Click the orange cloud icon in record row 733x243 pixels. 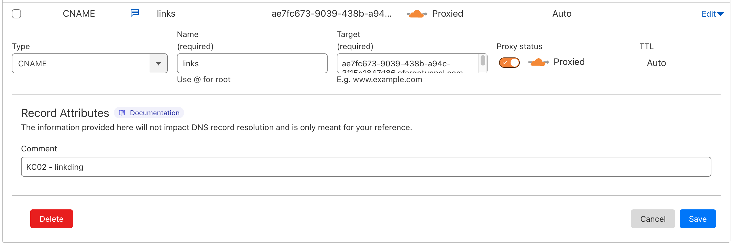click(x=417, y=14)
